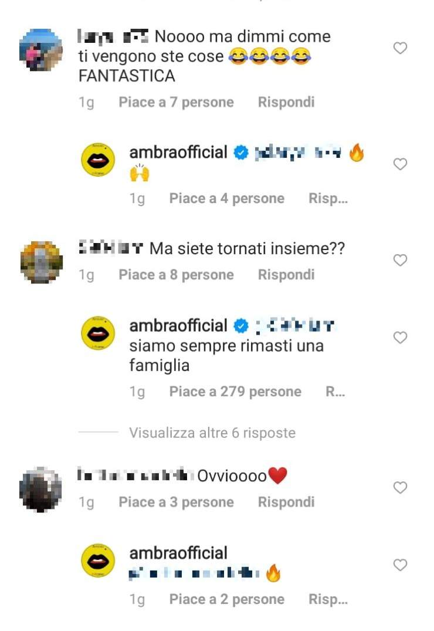Like the 'Ovvioooo' comment with heart icon

pyautogui.click(x=400, y=488)
